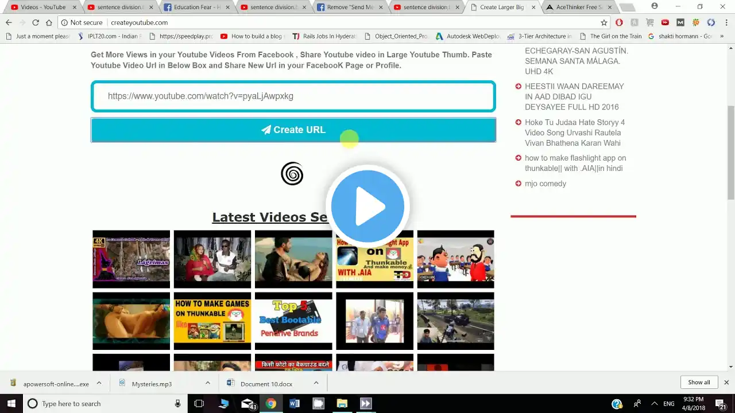Open the GTA street gameplay thumbnail

click(455, 321)
